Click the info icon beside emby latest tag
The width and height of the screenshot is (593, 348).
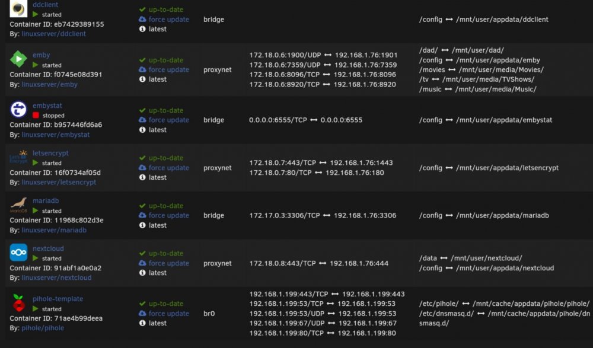[x=142, y=79]
